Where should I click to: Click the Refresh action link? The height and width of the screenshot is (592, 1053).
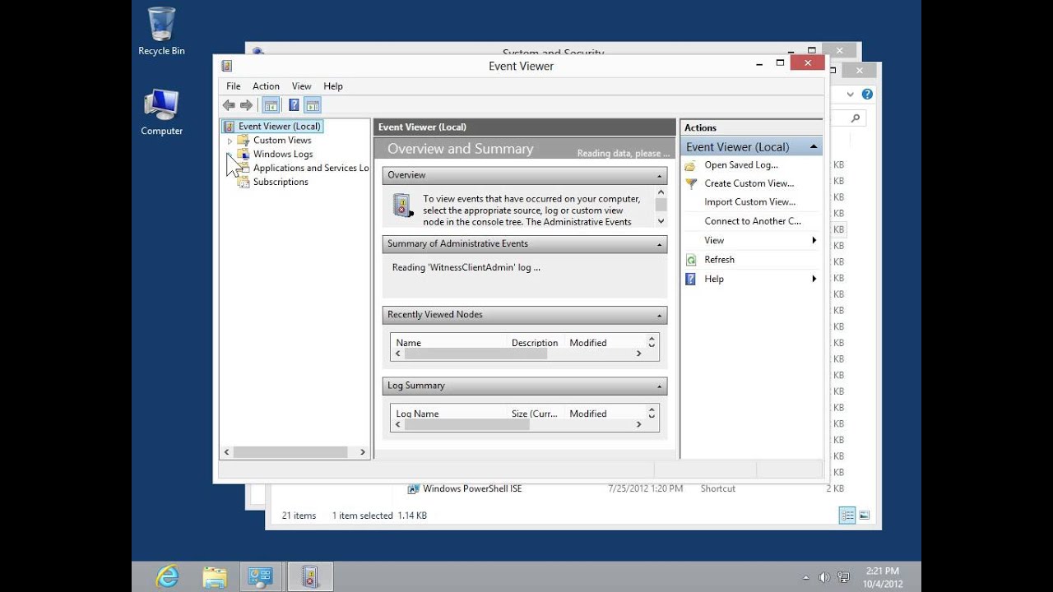tap(720, 260)
